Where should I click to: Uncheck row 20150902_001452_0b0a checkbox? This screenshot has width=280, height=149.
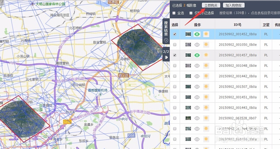click(175, 34)
